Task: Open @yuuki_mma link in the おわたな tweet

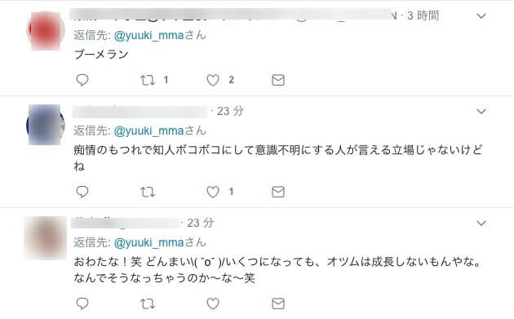Action: (x=148, y=242)
